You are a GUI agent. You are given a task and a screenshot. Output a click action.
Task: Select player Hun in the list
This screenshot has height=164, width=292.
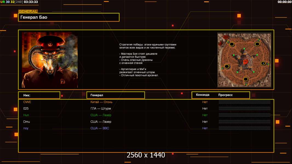pos(26,115)
